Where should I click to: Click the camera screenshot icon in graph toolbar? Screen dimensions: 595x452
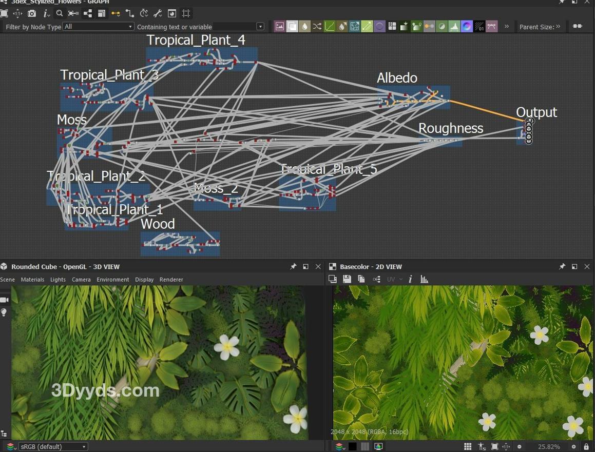point(32,13)
